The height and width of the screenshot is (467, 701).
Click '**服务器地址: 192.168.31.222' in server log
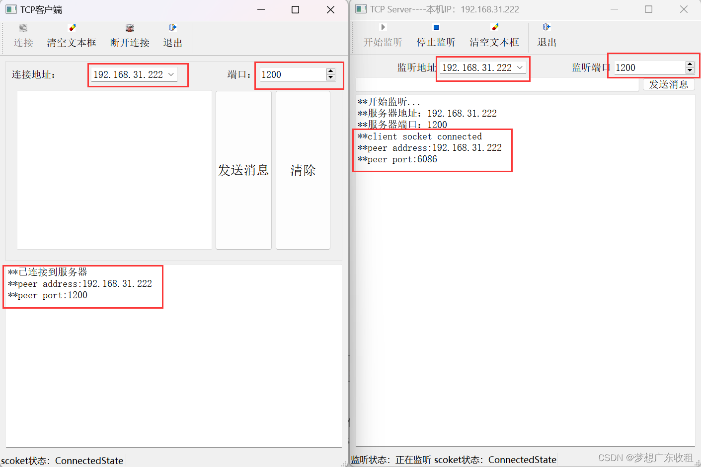coord(427,113)
